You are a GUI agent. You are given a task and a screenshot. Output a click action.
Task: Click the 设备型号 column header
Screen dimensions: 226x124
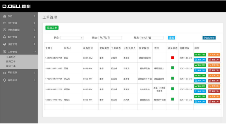tap(88, 48)
